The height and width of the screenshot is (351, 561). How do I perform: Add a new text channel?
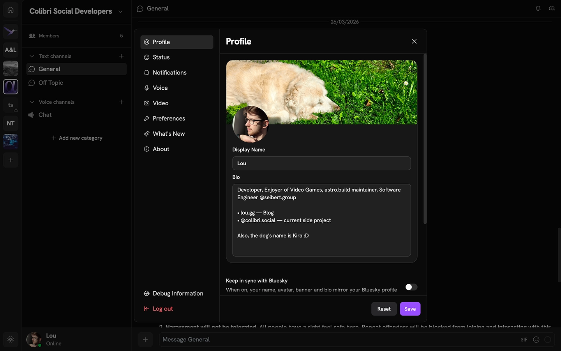(x=121, y=56)
